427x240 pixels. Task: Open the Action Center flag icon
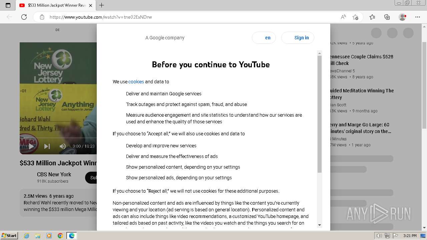pos(395,236)
